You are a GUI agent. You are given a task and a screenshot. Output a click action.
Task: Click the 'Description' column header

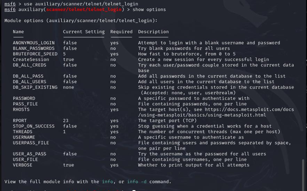pyautogui.click(x=153, y=32)
